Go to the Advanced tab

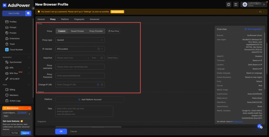click(94, 19)
